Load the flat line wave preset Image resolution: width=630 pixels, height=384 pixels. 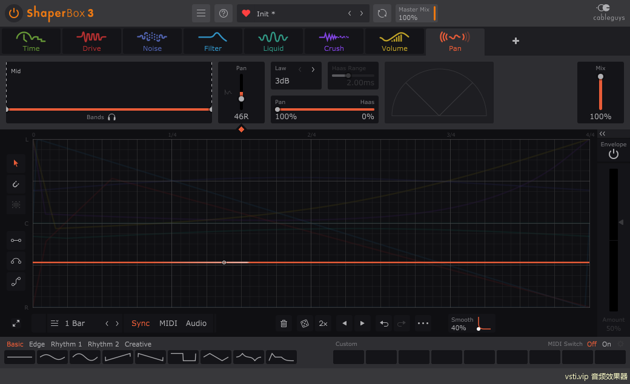[x=19, y=357]
